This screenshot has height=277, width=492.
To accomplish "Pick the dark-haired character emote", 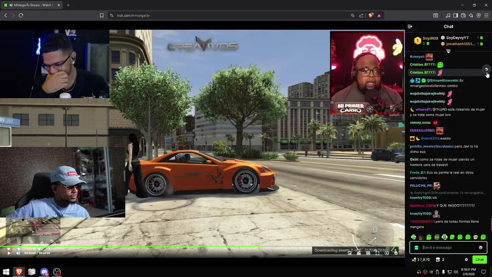I will coord(421,237).
